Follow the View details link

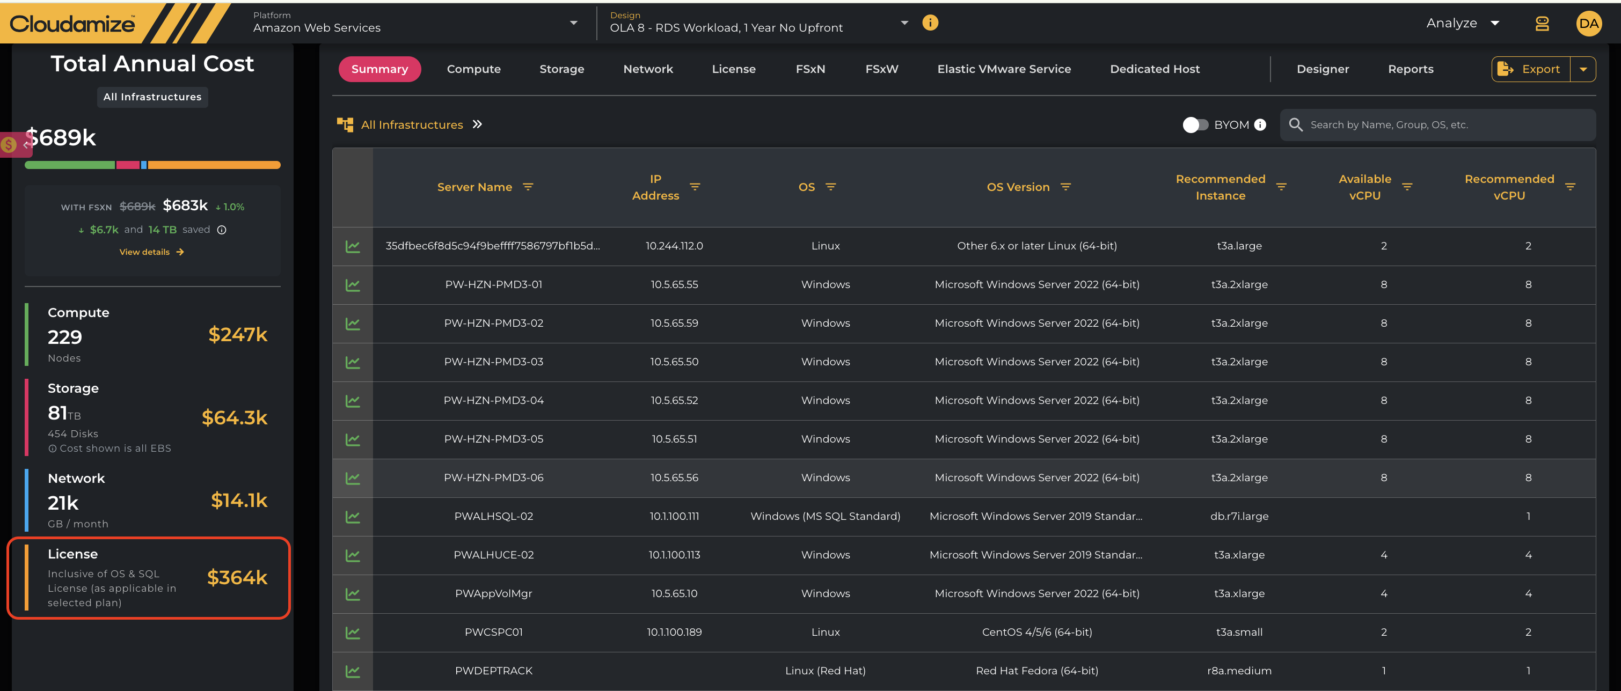click(x=152, y=252)
